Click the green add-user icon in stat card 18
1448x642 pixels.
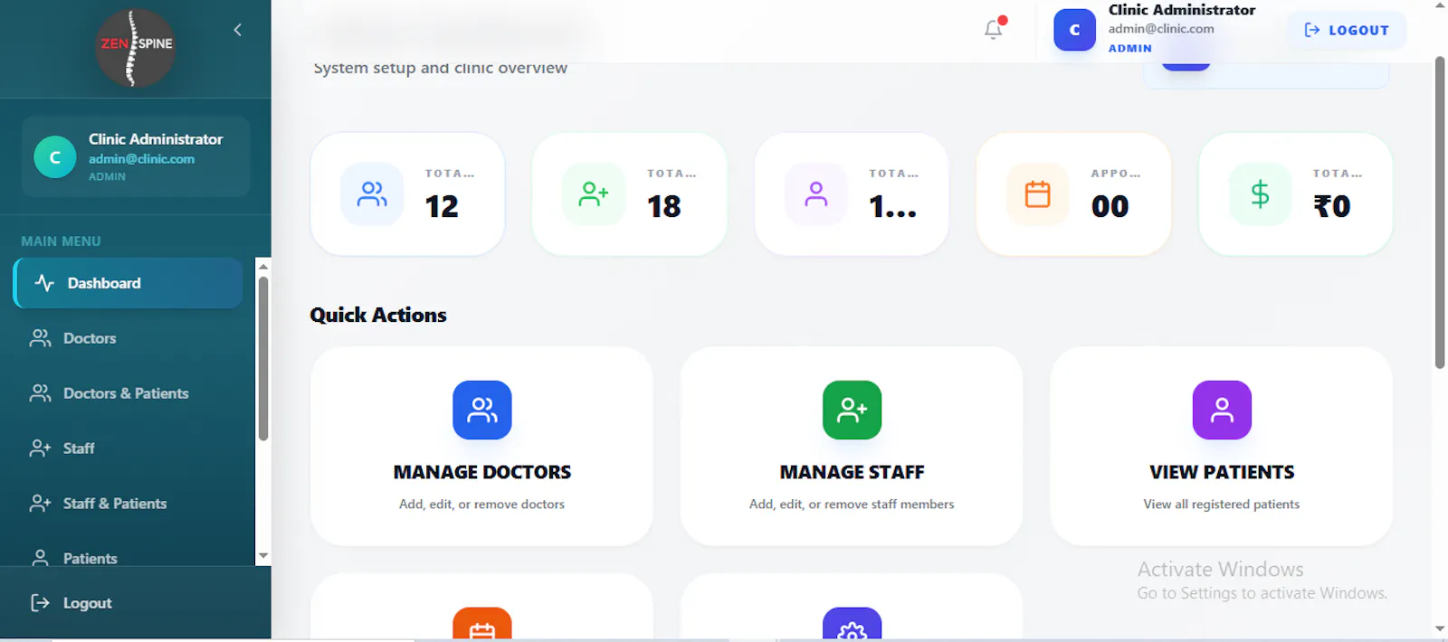coord(594,194)
